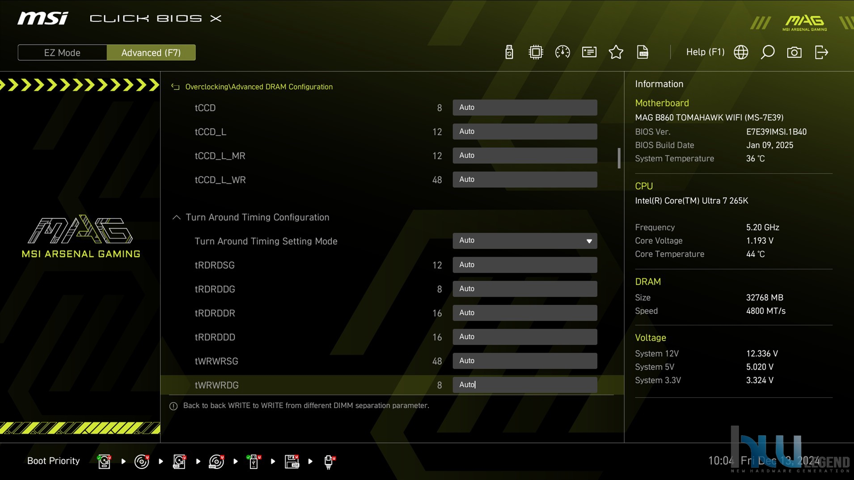The width and height of the screenshot is (854, 480).
Task: Select the USB key boot device icon
Action: click(x=254, y=461)
